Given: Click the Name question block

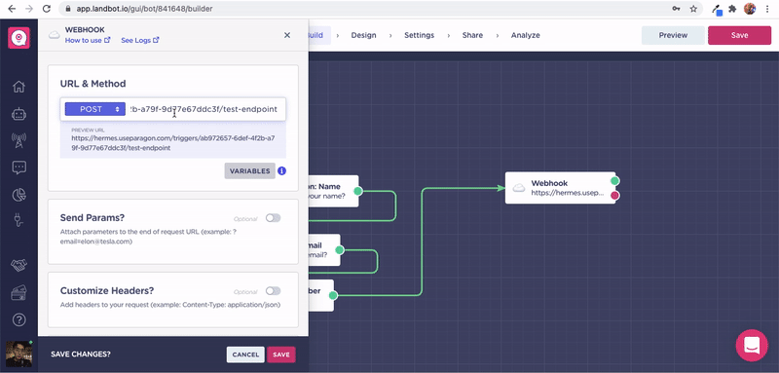Looking at the screenshot, I should click(333, 191).
